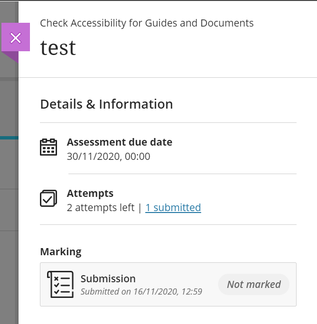Click the teal line in the dimmed background
The width and height of the screenshot is (317, 324).
[x=9, y=138]
